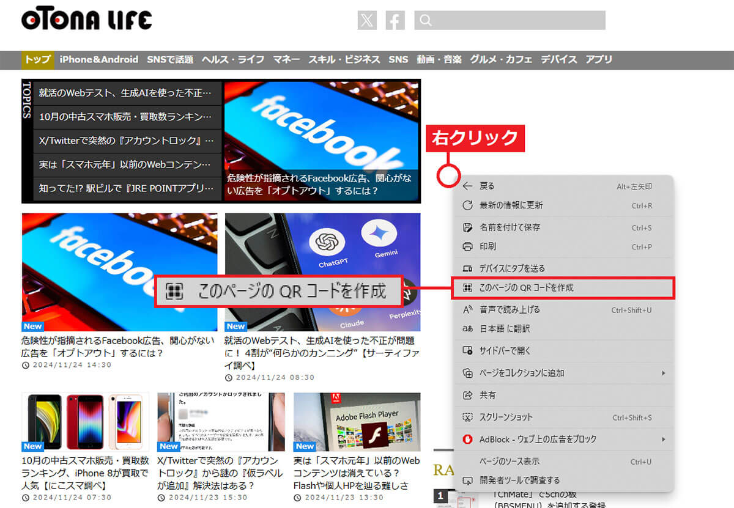Open the アプリ navigation tab
This screenshot has width=734, height=508.
(599, 59)
